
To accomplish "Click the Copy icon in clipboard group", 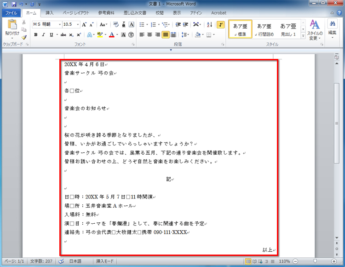I will [x=24, y=29].
